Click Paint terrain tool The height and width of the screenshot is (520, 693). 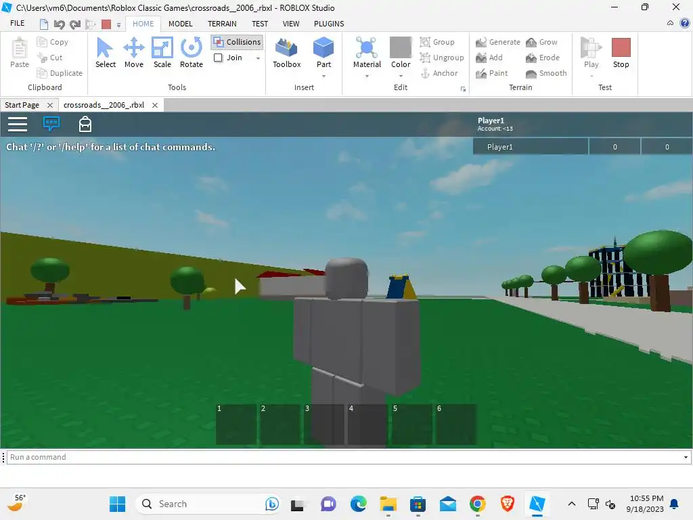point(492,73)
